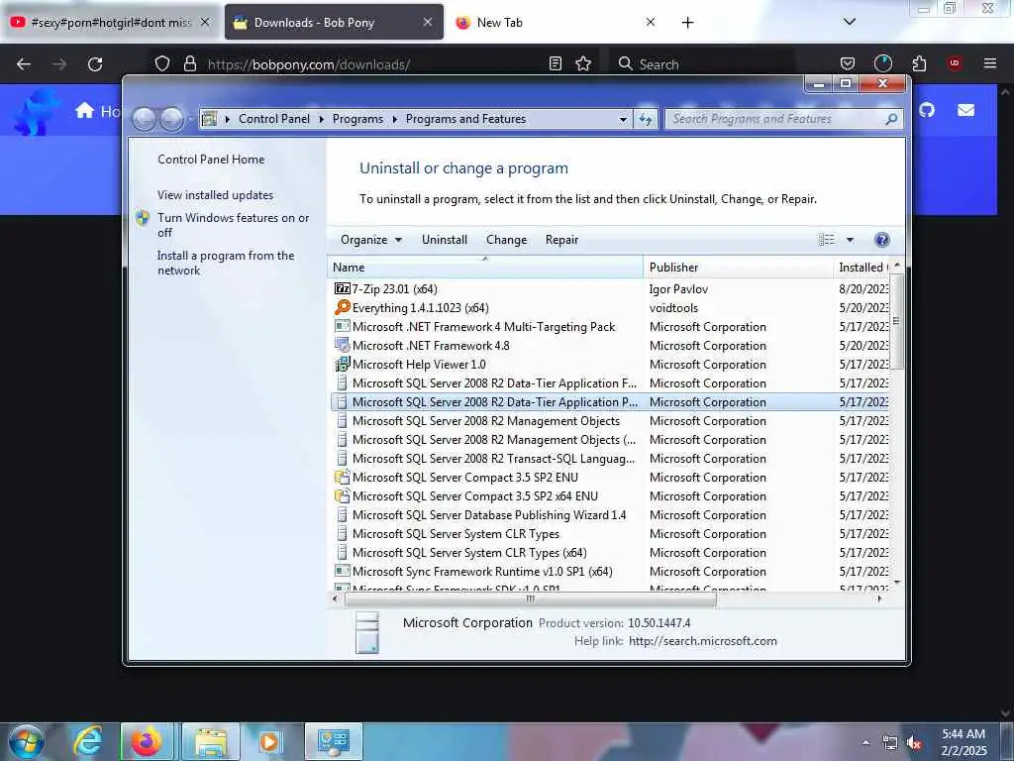Image resolution: width=1014 pixels, height=761 pixels.
Task: Select Microsoft .NET Framework 4 Multi-Targeting Pack
Action: click(x=483, y=327)
